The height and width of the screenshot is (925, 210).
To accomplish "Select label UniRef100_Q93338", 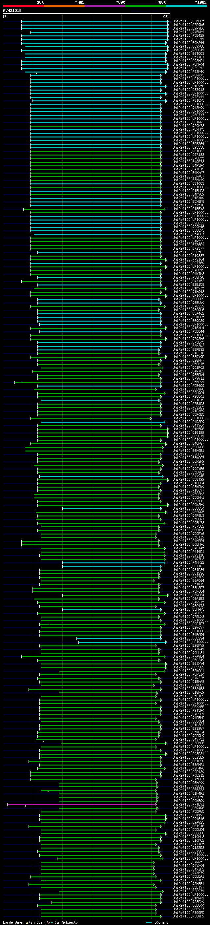I will (x=188, y=148).
